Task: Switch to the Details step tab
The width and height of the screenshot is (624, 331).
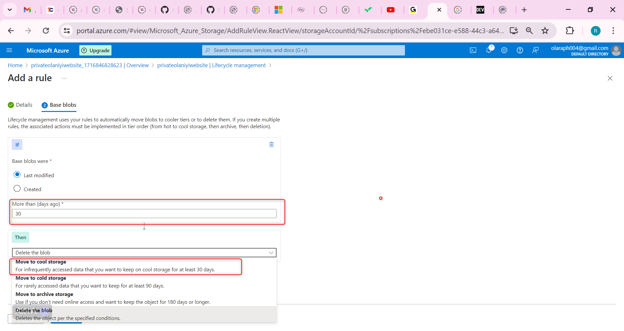Action: click(20, 105)
